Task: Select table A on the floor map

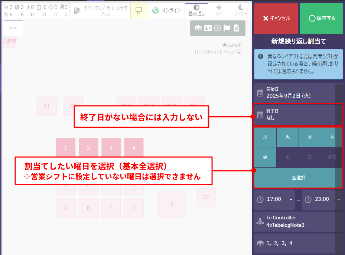Action: [66, 208]
